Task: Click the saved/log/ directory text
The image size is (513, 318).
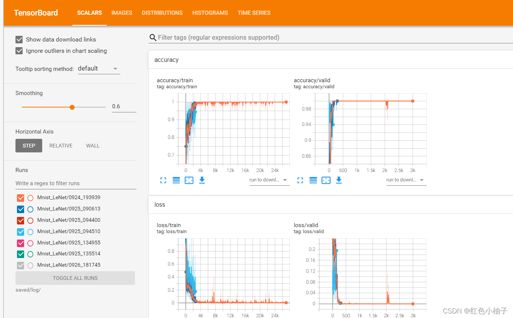Action: coord(28,290)
